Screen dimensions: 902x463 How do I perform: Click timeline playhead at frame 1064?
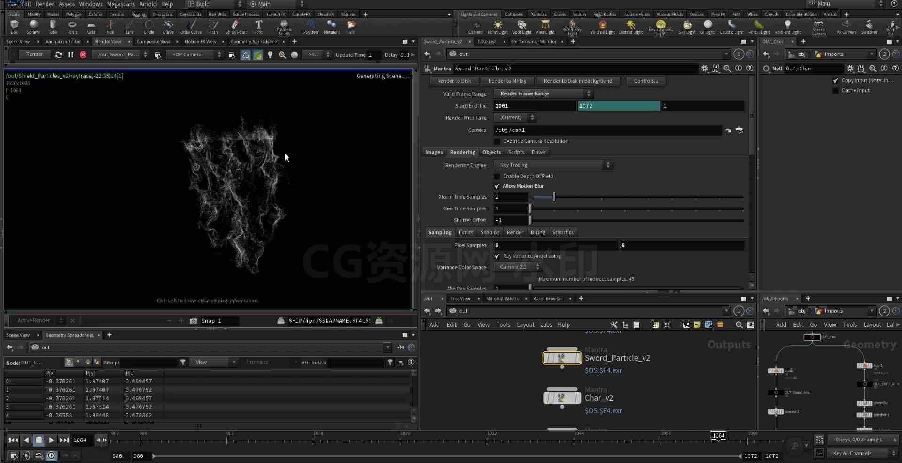coord(718,435)
